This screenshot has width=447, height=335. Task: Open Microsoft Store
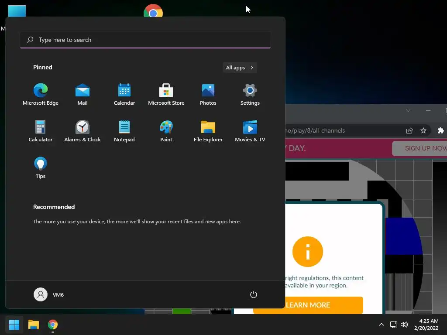coord(166,95)
